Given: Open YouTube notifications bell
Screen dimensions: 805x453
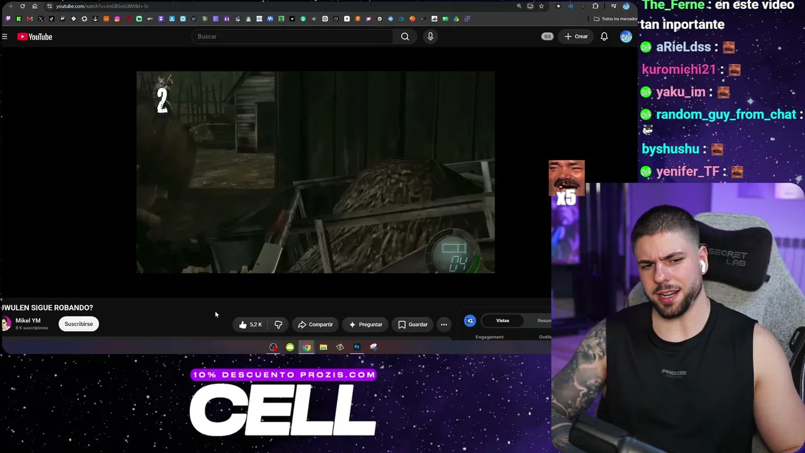Looking at the screenshot, I should pos(604,36).
